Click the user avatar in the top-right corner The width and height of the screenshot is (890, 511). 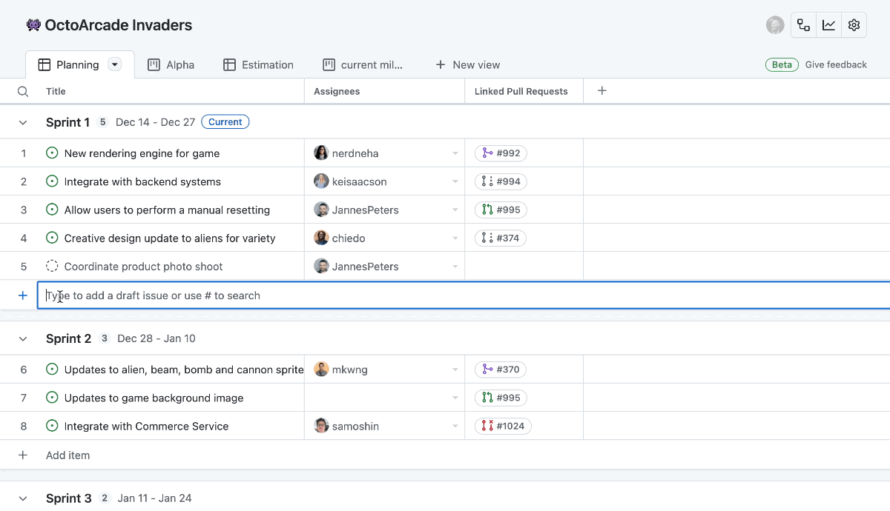(x=774, y=24)
